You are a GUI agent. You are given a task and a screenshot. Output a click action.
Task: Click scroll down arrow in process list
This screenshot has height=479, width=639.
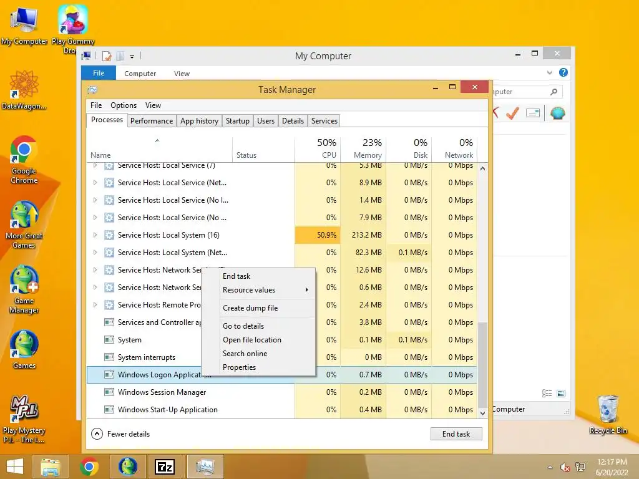[x=482, y=413]
